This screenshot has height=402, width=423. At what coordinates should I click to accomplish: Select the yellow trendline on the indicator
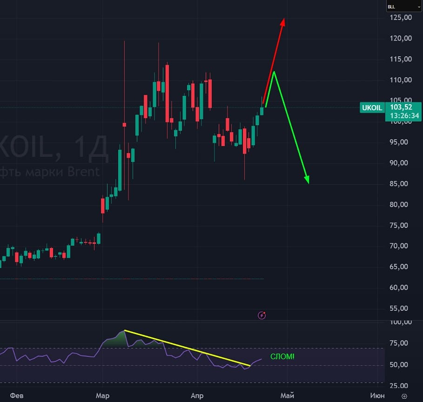186,347
